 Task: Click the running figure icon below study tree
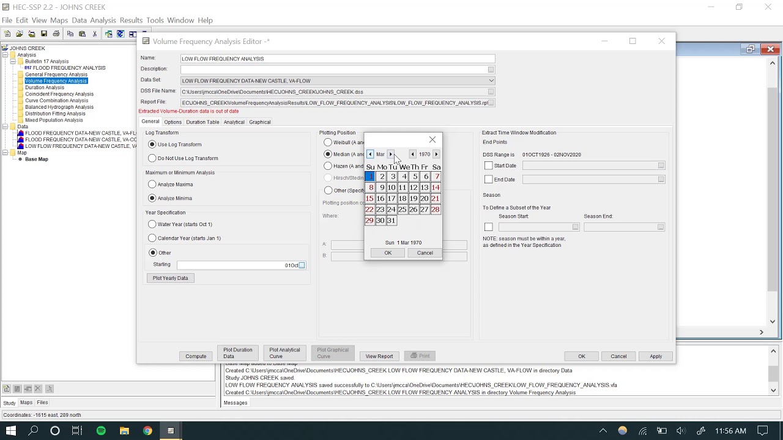[50, 389]
